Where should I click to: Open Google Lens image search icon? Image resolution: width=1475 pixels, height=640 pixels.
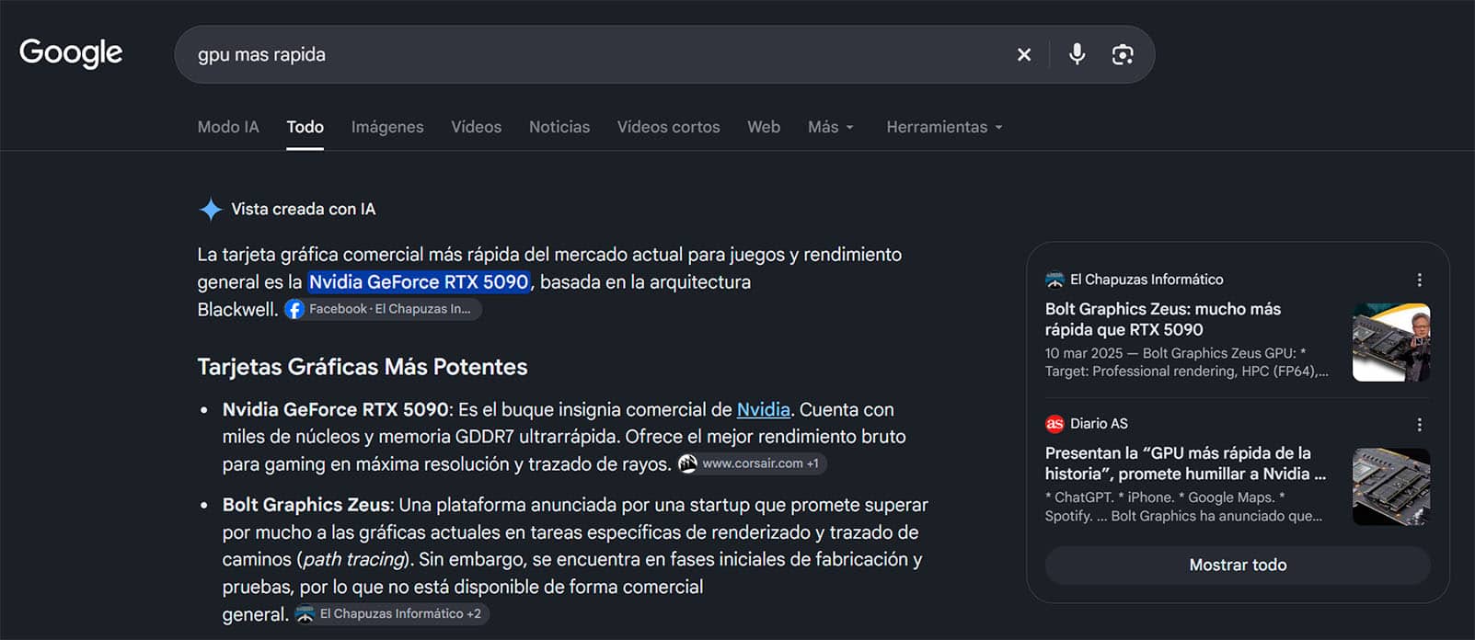pos(1123,54)
